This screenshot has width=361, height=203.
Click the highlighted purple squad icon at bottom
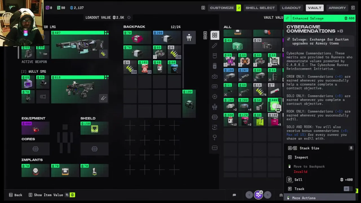click(x=258, y=195)
